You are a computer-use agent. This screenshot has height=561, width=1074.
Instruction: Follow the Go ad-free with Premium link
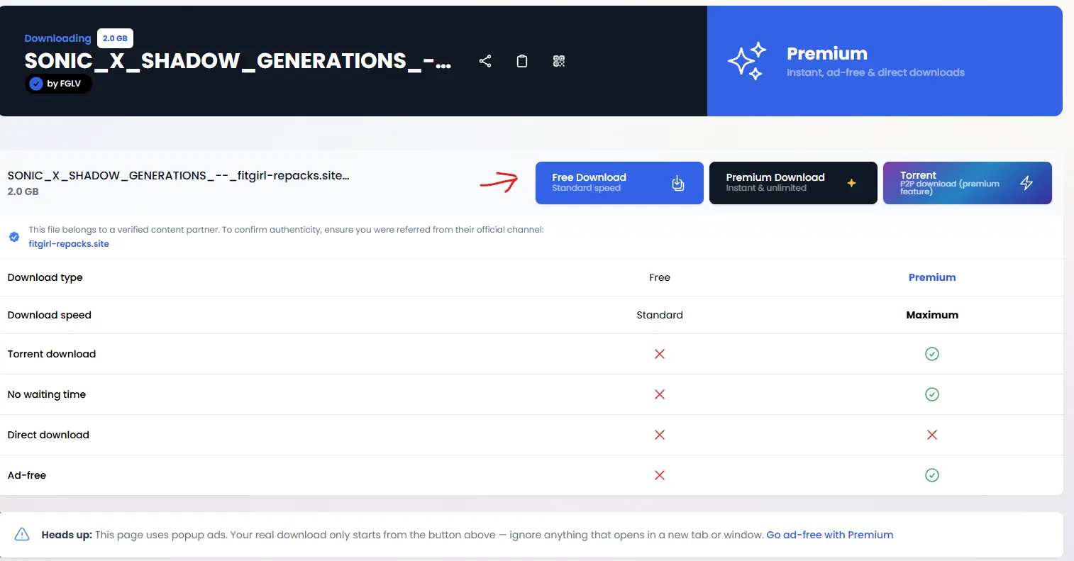coord(830,535)
